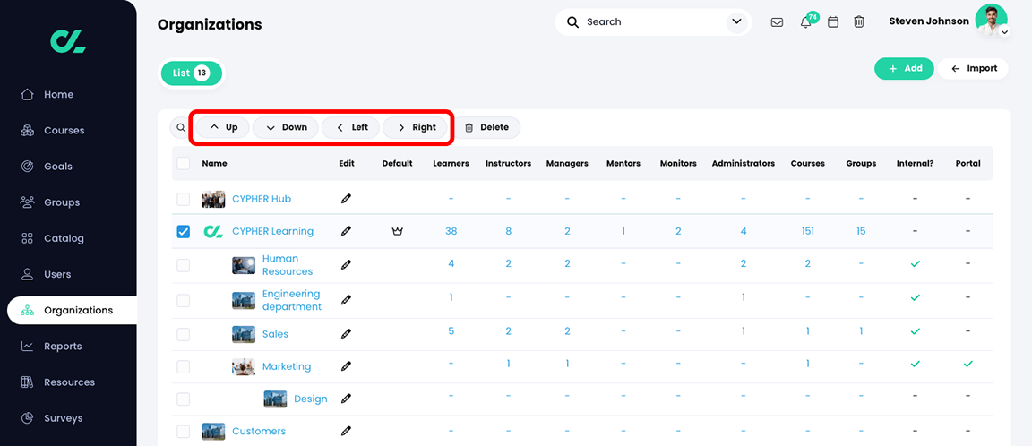Viewport: 1032px width, 446px height.
Task: Edit Human Resources with pencil icon
Action: [346, 264]
